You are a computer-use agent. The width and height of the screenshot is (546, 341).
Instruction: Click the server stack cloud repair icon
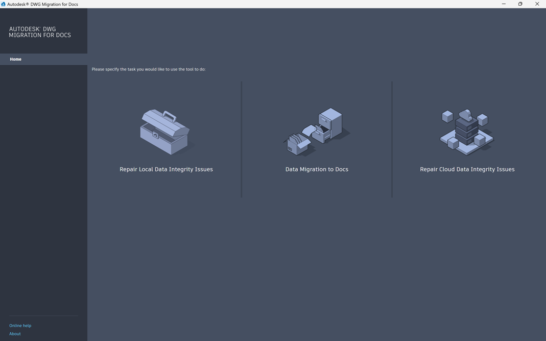click(x=466, y=132)
